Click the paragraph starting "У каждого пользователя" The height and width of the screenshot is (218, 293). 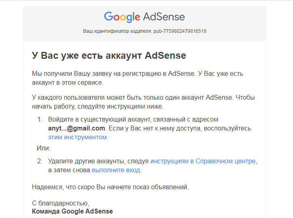point(143,102)
